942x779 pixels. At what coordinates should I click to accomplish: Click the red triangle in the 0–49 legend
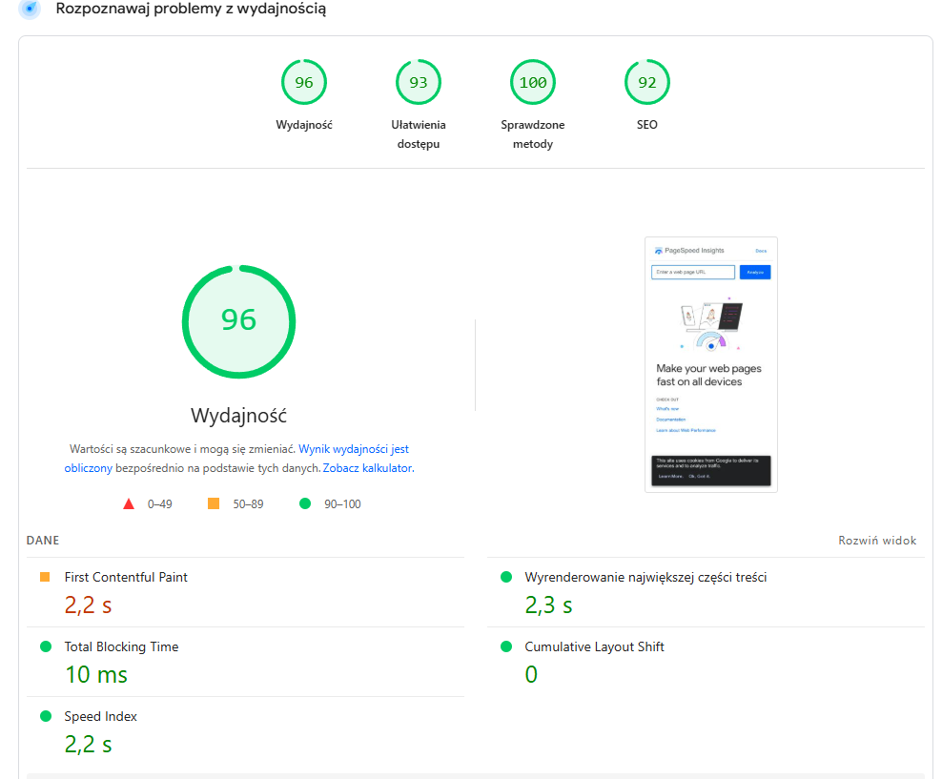130,503
